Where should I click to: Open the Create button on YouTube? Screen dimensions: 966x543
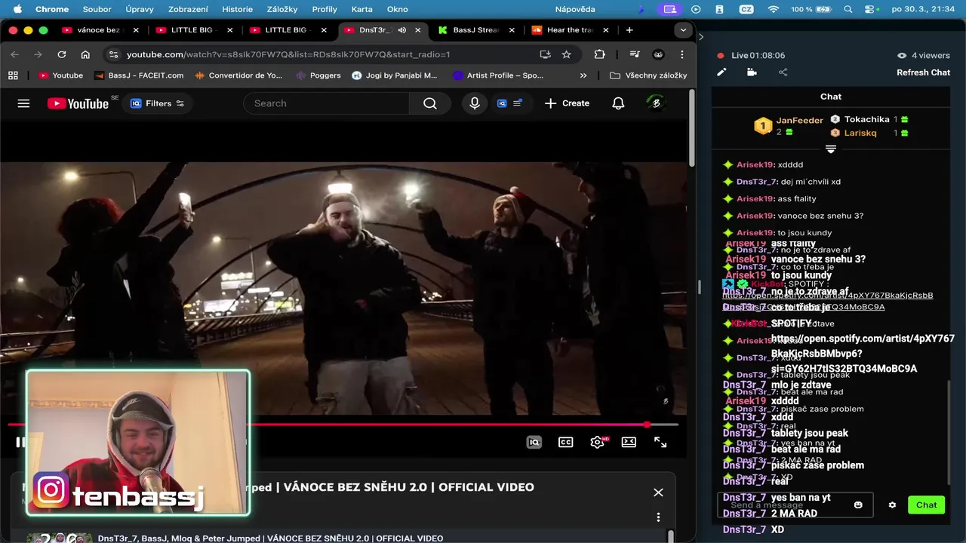[x=567, y=103]
